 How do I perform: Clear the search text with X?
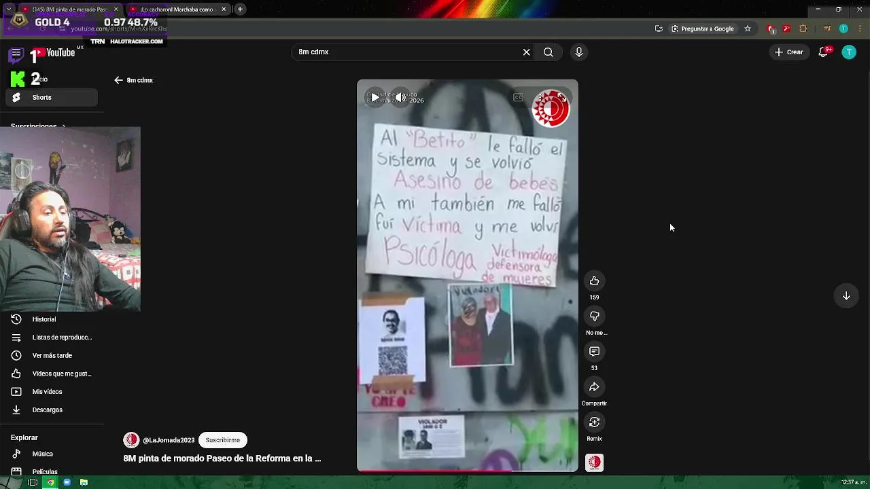[x=526, y=52]
